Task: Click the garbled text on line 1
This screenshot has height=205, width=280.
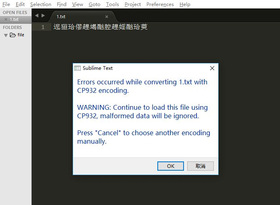Action: tap(100, 27)
